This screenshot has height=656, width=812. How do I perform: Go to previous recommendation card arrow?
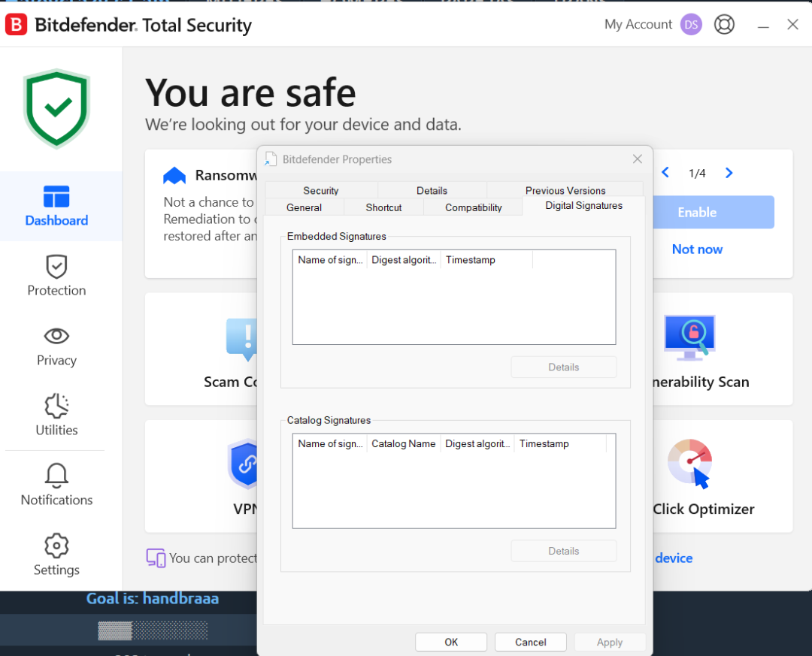pyautogui.click(x=665, y=172)
